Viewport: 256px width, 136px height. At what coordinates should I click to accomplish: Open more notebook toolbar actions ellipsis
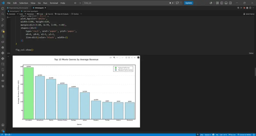[81, 14]
